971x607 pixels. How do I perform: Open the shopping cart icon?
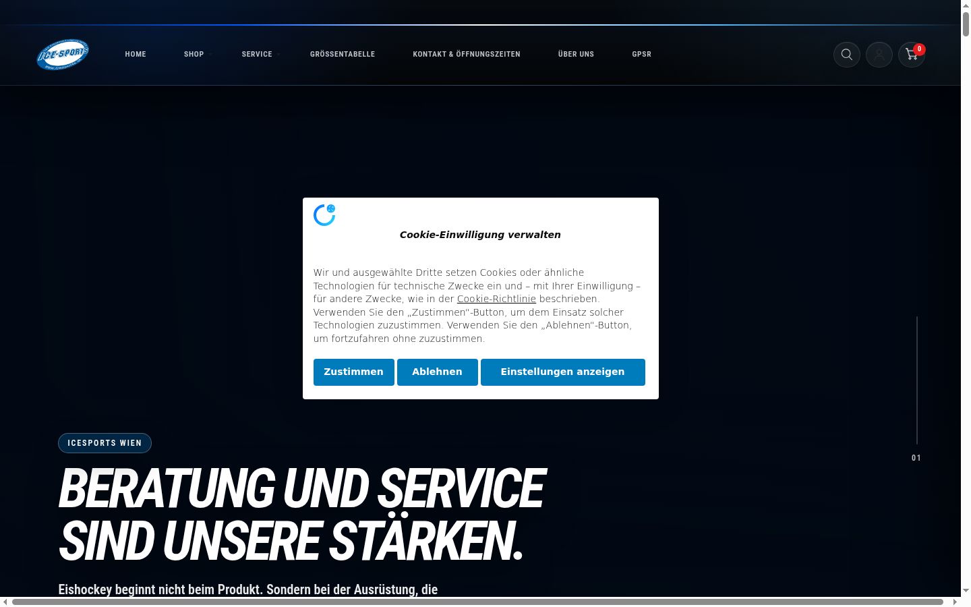912,55
